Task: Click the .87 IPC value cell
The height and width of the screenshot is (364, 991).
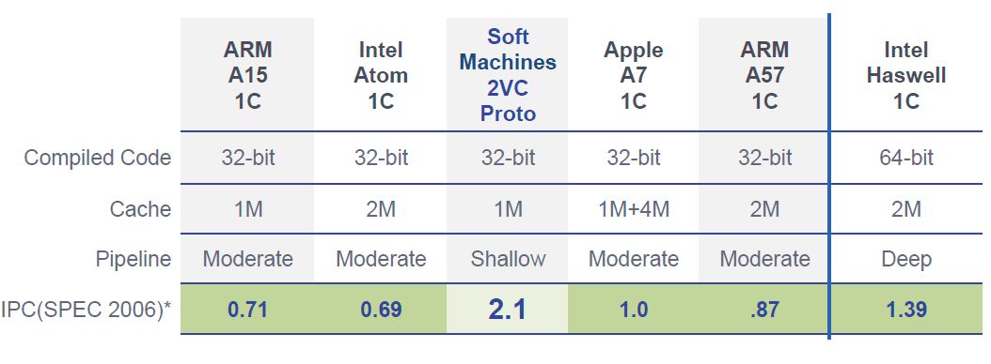Action: (x=763, y=309)
